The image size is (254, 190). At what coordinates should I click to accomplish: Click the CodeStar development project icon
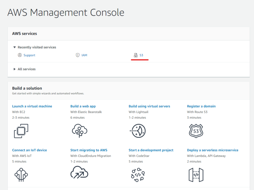(x=138, y=175)
